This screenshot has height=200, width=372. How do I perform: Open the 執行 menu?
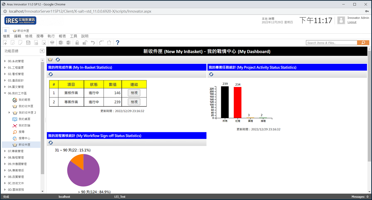tap(51, 36)
